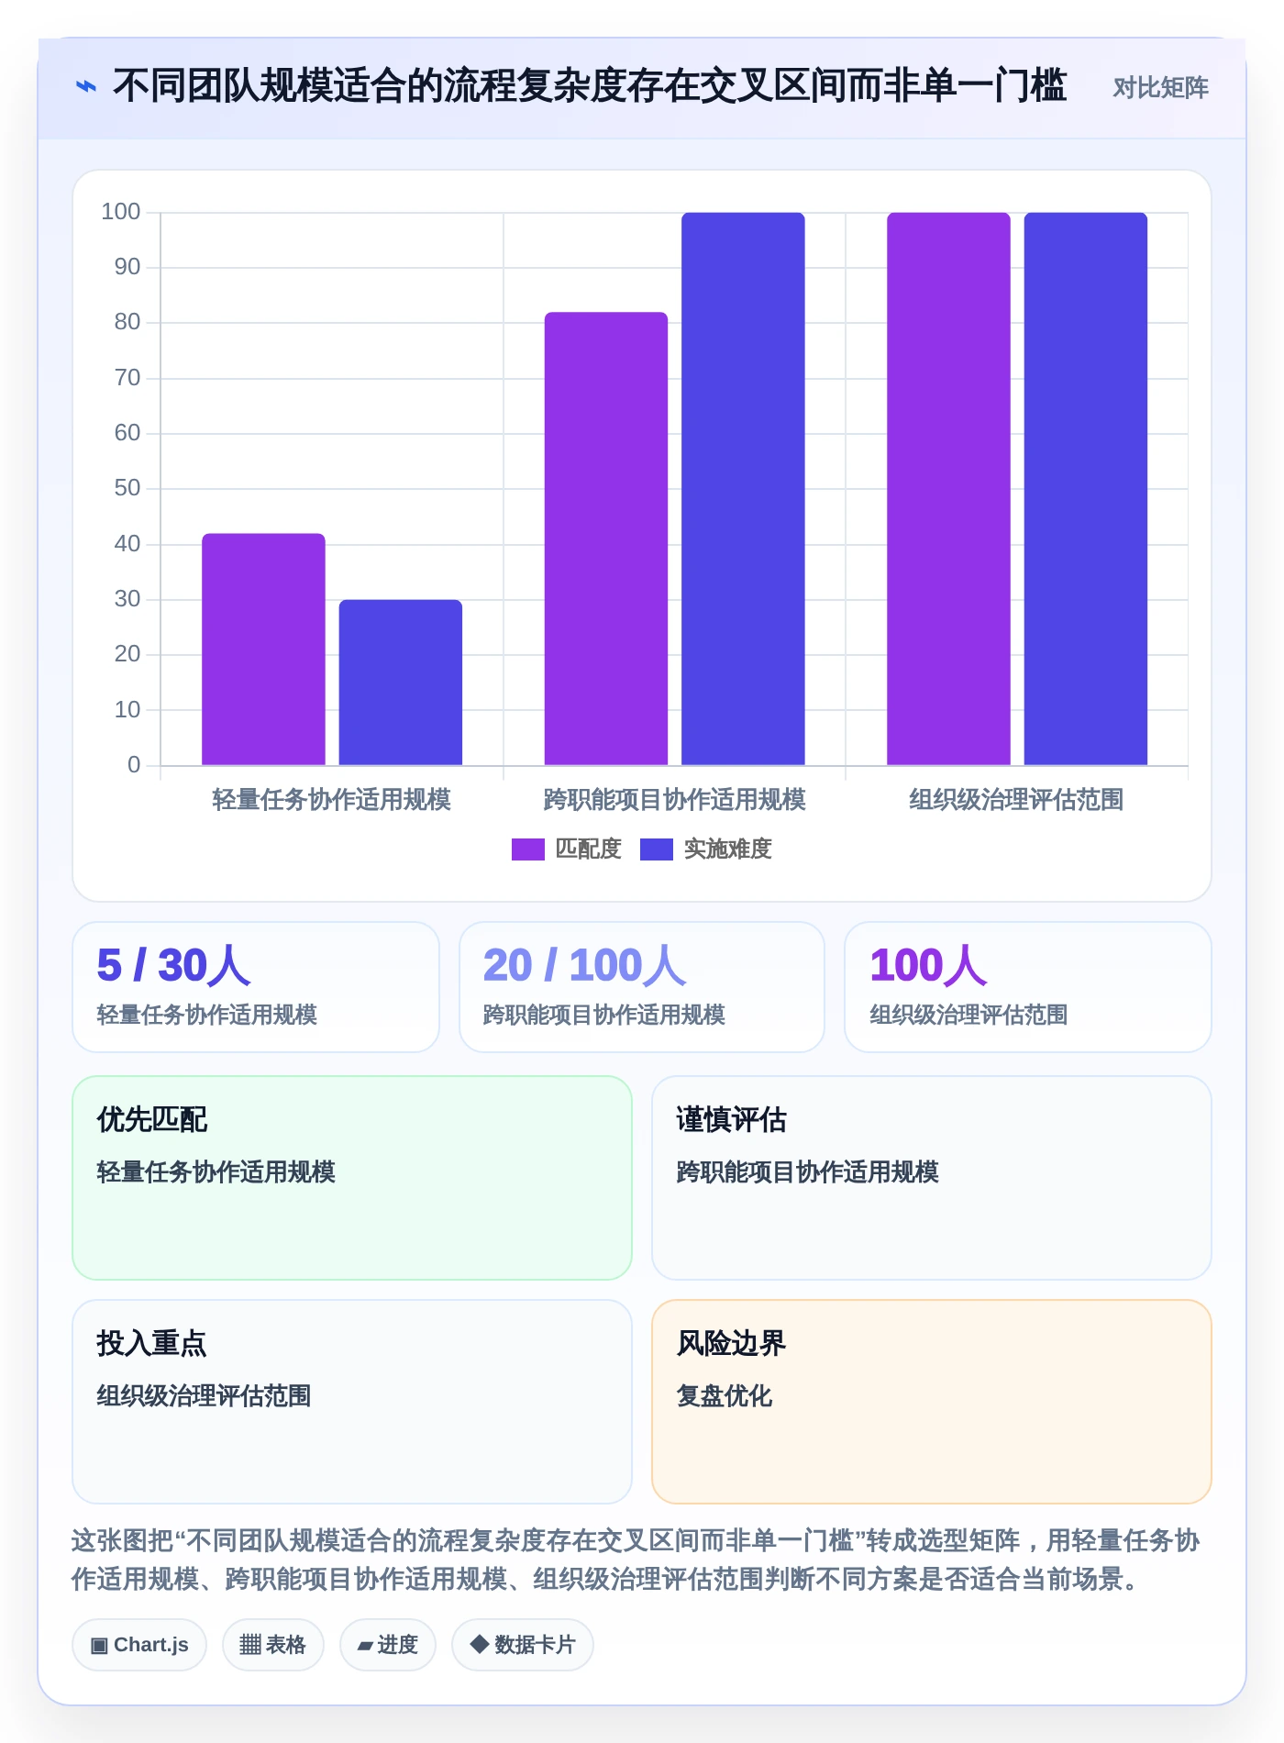Click the Chart.js tag chip

(139, 1645)
